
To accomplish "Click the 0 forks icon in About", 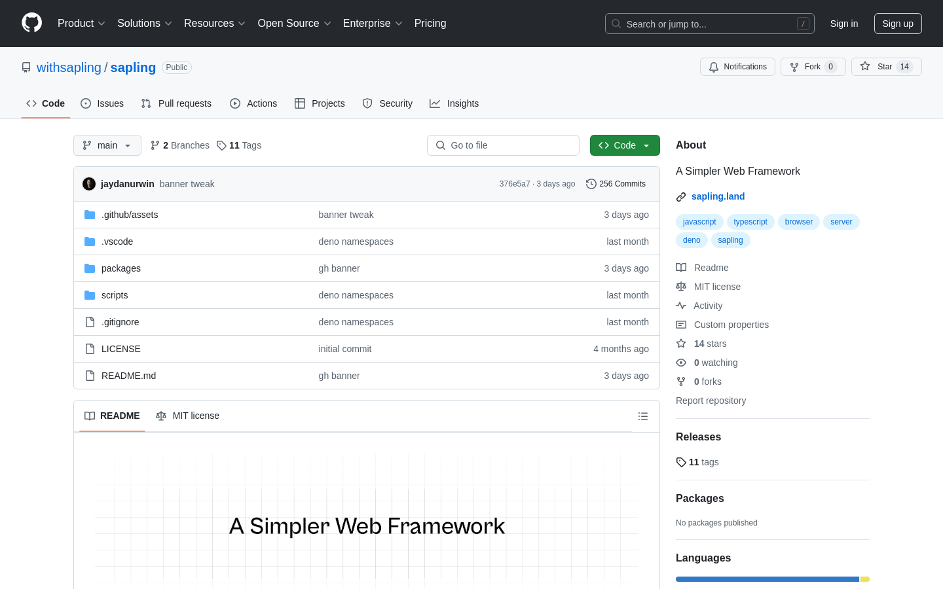I will pos(681,382).
